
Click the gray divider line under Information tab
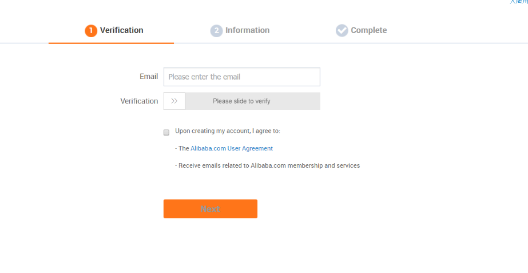(240, 43)
